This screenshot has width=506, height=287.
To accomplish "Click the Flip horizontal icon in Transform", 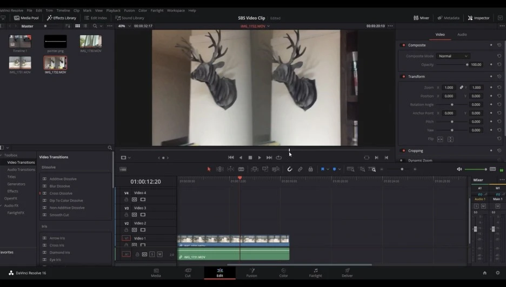I will tap(440, 139).
